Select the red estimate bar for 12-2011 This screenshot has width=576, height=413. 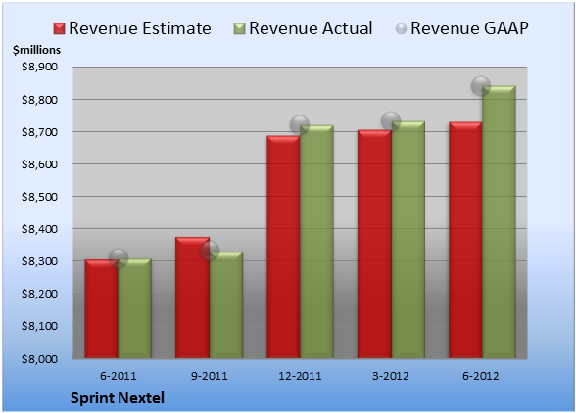point(283,247)
